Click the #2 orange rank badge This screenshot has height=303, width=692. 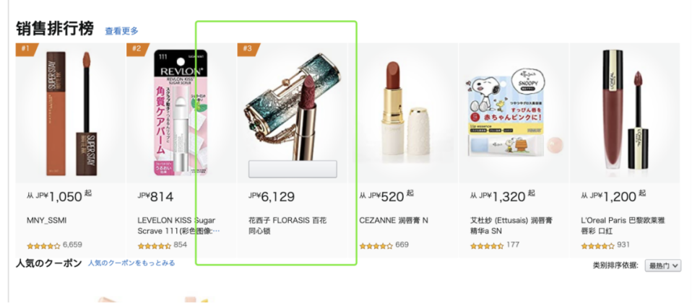[x=137, y=49]
